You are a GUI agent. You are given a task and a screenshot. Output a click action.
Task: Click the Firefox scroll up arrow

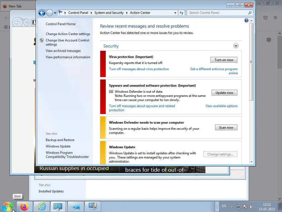click(280, 33)
